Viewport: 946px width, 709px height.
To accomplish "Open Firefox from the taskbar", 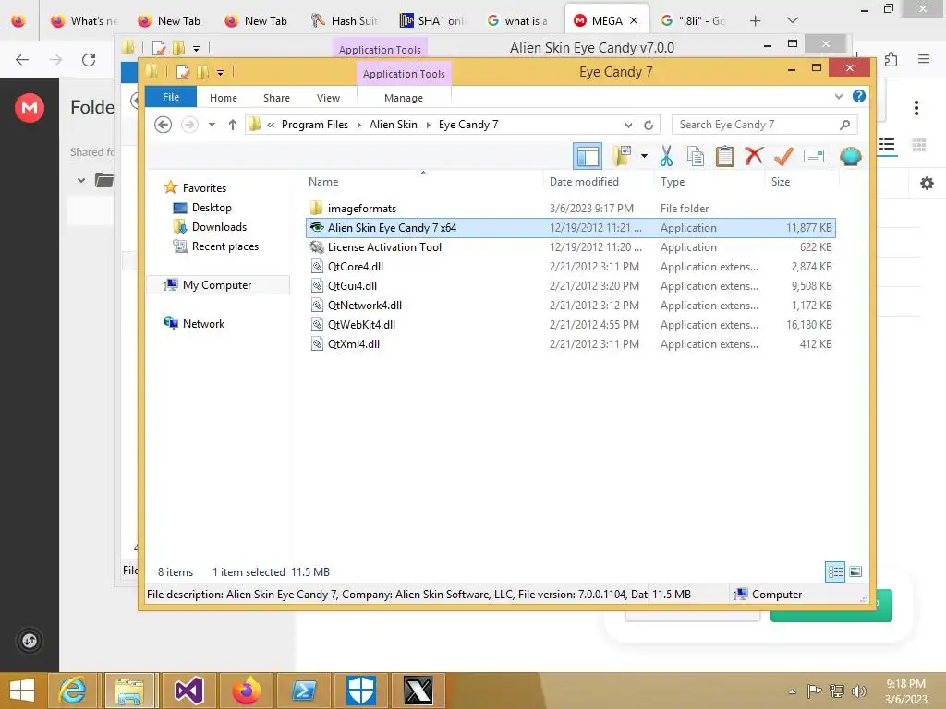I will pos(246,691).
